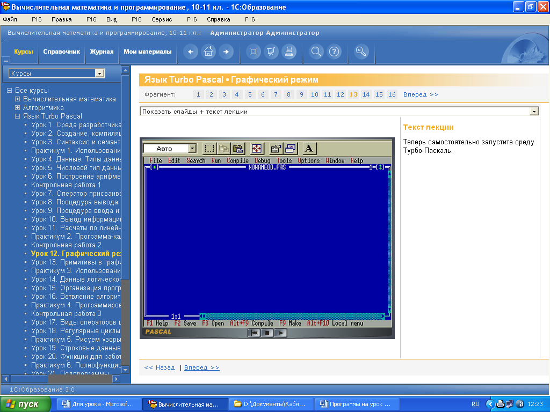Expand the 'Алгоритмика' tree node

pyautogui.click(x=17, y=107)
